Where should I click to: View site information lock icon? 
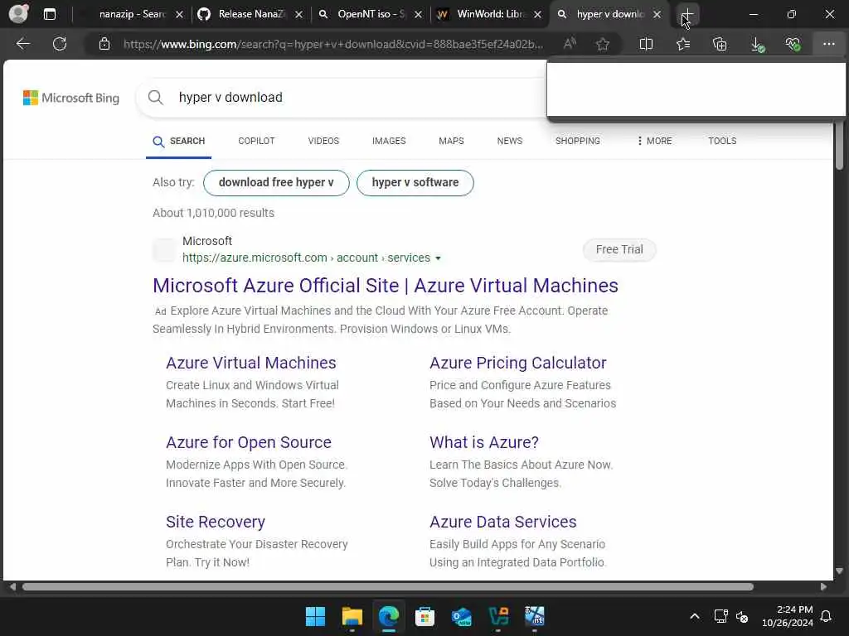pyautogui.click(x=104, y=44)
